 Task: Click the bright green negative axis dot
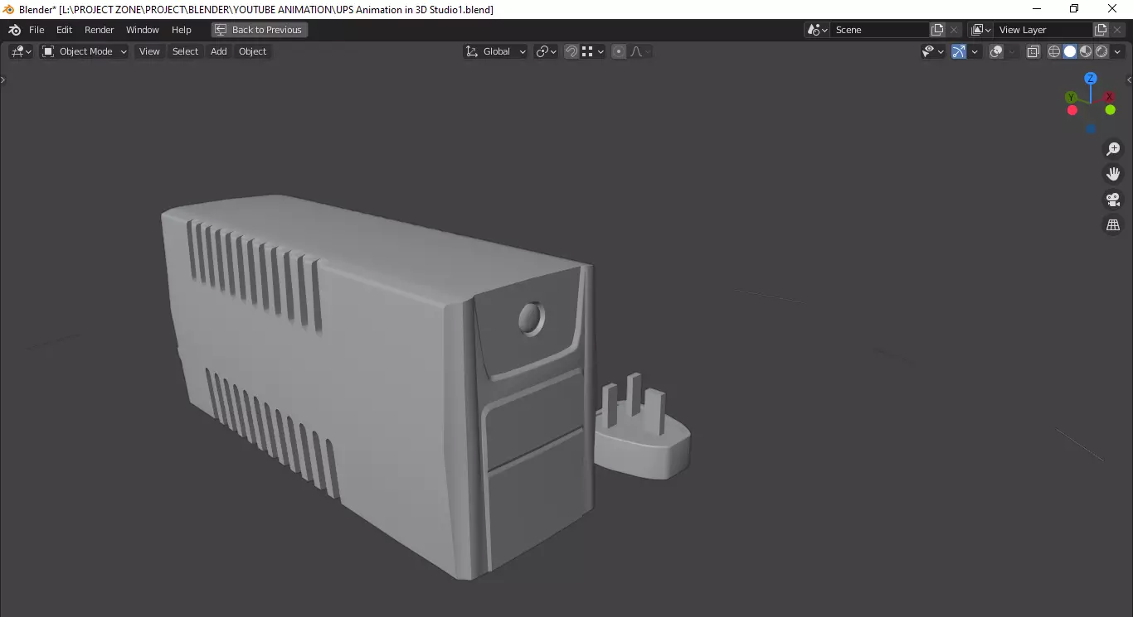[x=1111, y=109]
